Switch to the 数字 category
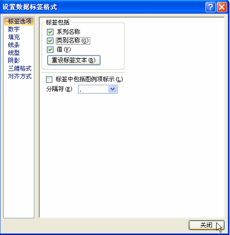This screenshot has width=230, height=235. click(x=14, y=29)
